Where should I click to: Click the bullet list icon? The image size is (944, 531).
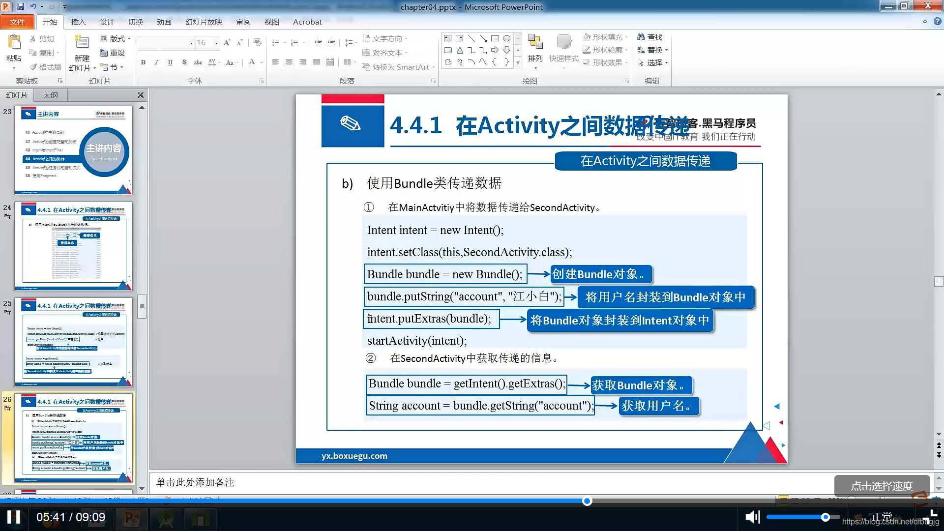coord(275,43)
